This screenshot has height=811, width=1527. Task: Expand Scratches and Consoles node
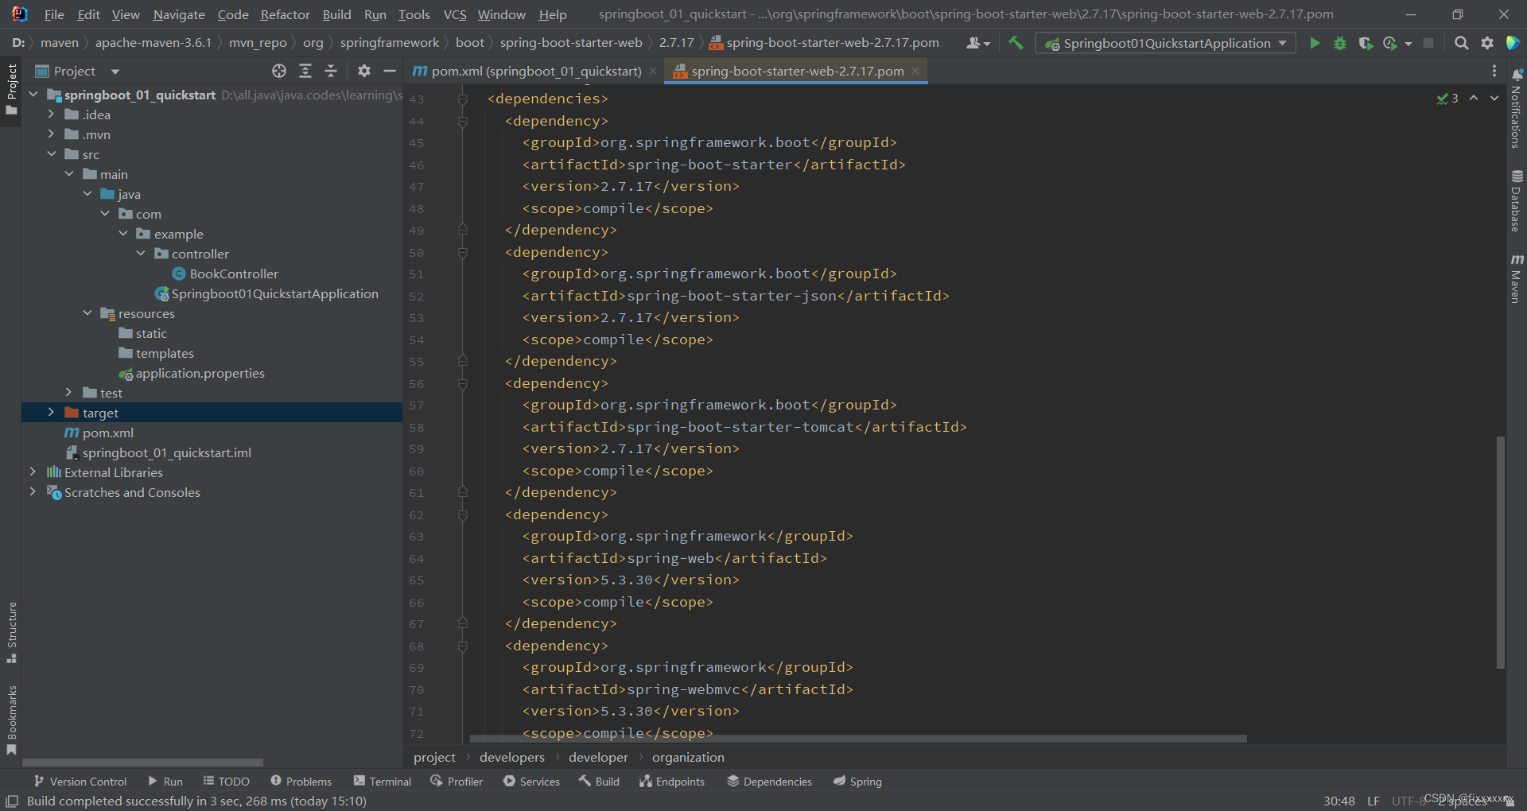coord(33,491)
